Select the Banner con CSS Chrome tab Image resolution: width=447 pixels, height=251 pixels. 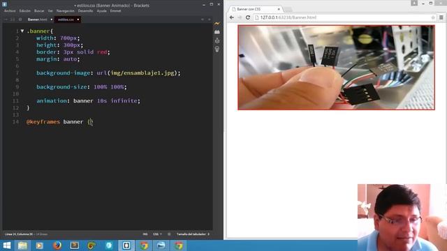[254, 9]
